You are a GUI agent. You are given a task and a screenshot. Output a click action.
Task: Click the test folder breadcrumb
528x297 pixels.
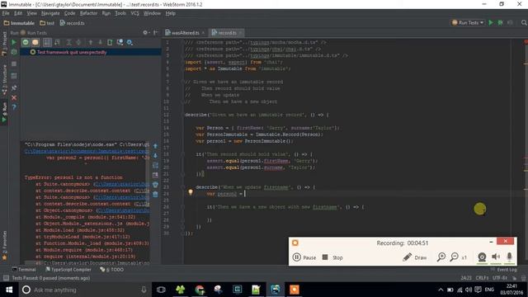pos(47,23)
